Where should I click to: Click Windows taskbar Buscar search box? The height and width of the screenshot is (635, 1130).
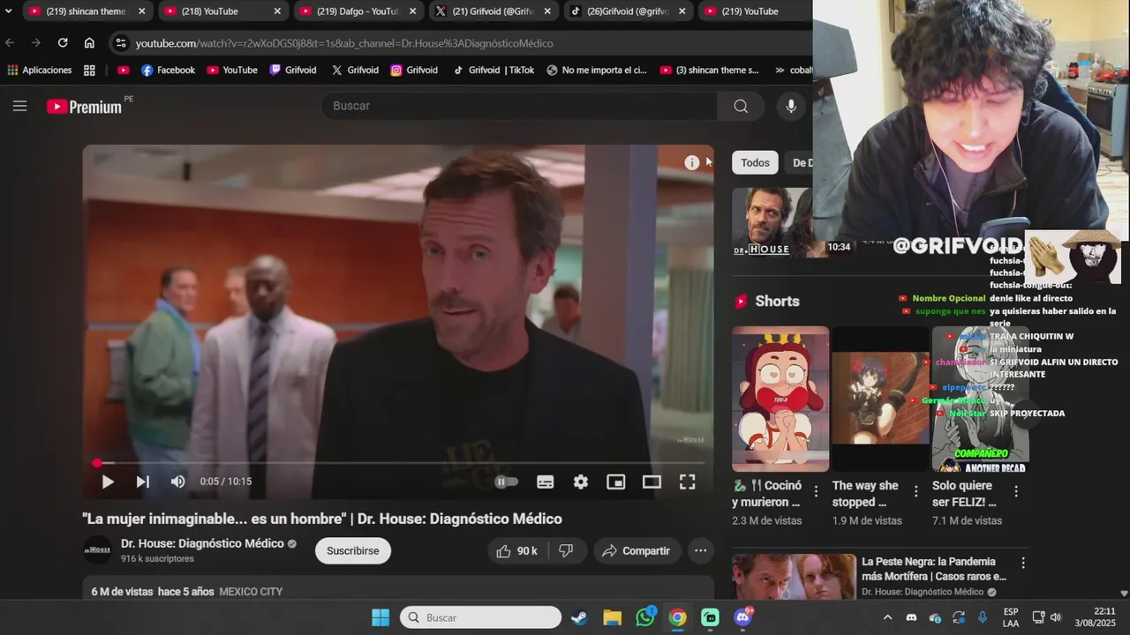click(481, 617)
